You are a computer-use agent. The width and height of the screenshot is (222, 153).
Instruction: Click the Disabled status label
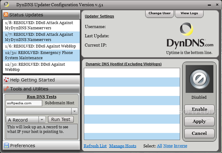(x=199, y=97)
